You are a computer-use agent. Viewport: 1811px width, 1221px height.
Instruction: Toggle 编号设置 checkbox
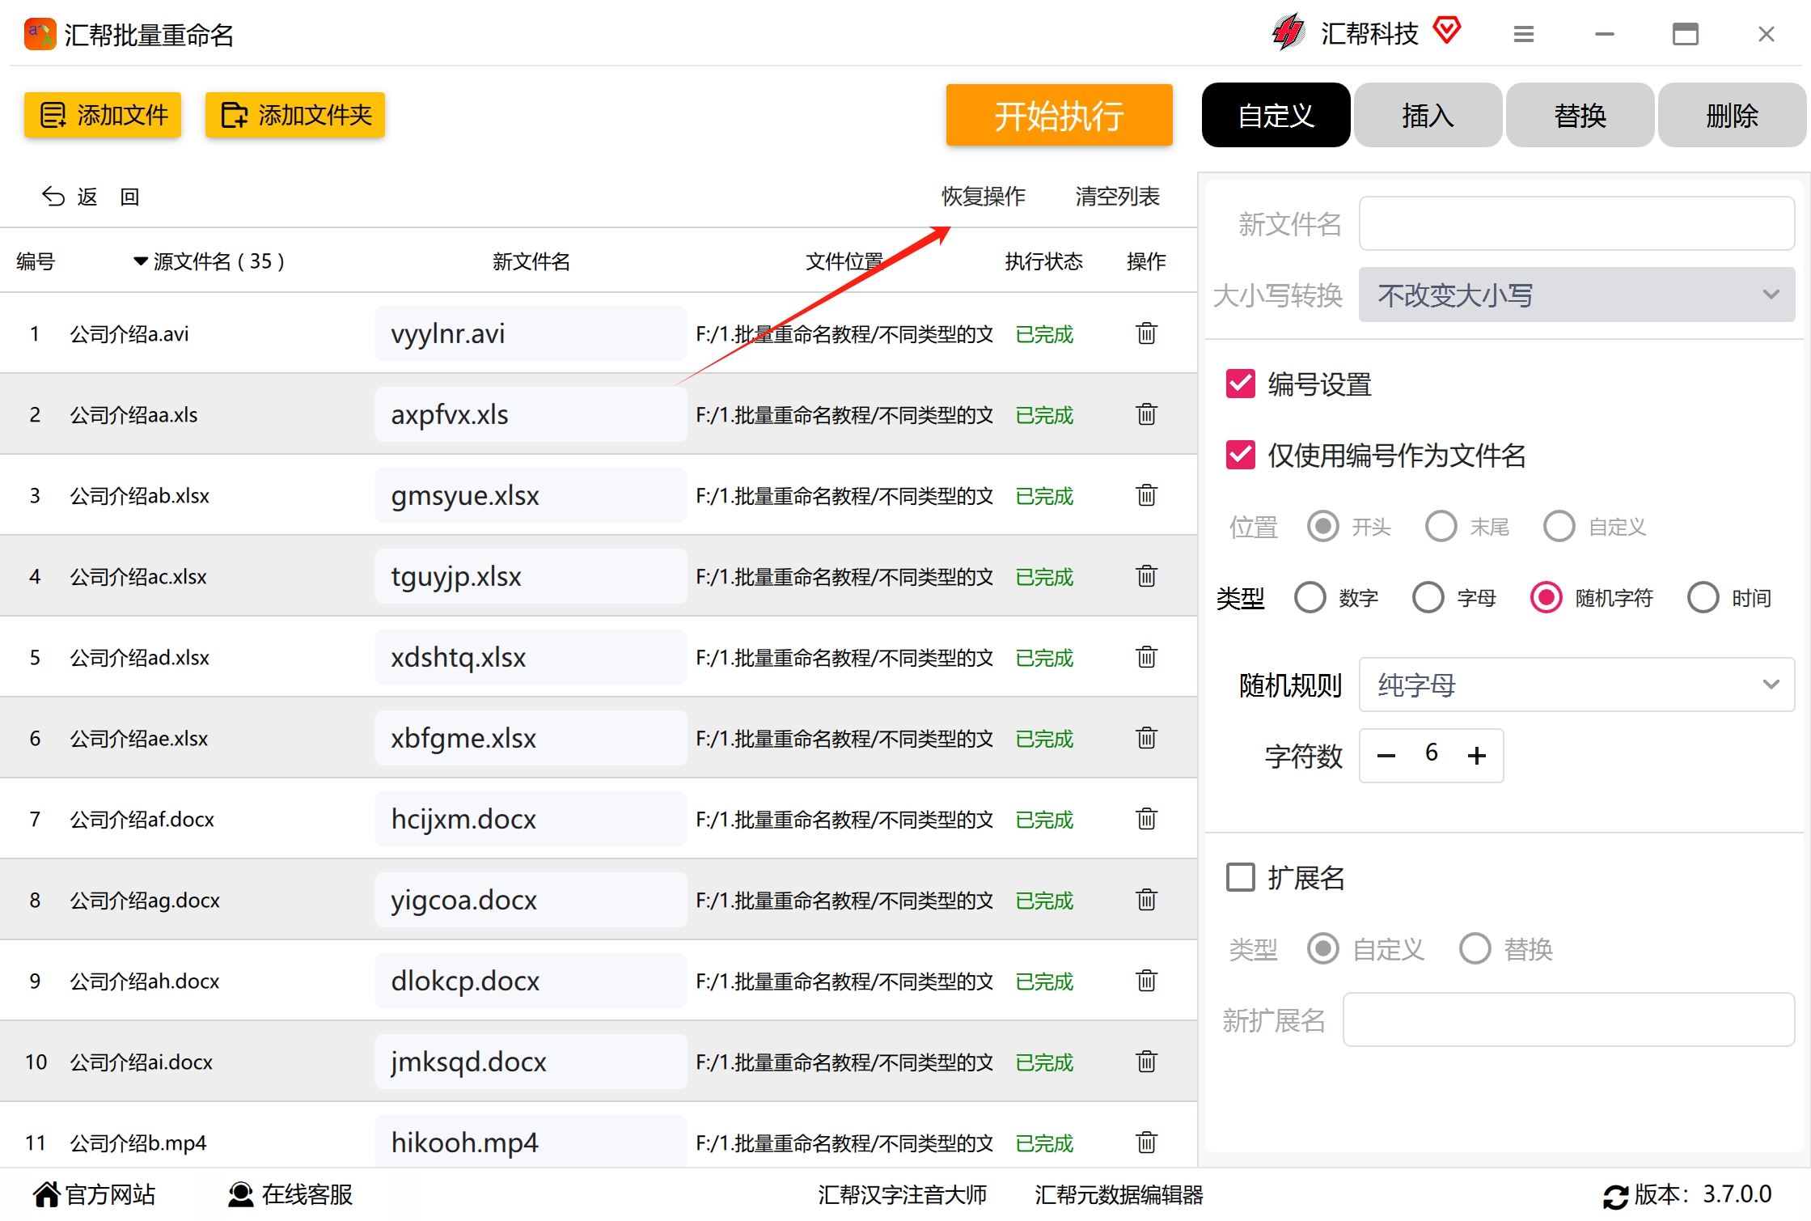(x=1241, y=384)
